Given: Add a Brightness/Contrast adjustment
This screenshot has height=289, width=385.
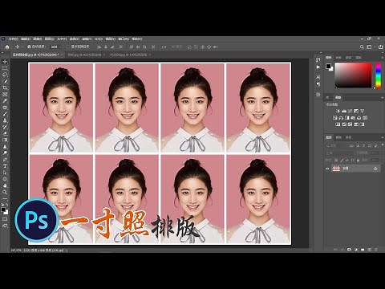Looking at the screenshot, I should [x=338, y=111].
